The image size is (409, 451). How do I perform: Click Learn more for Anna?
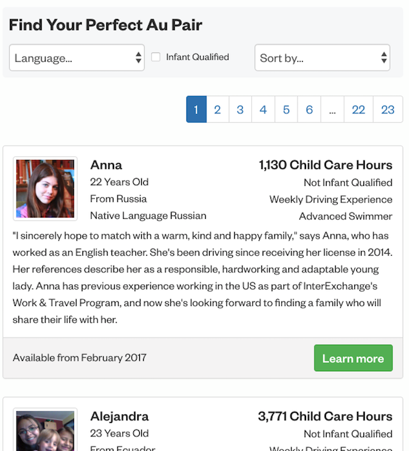pyautogui.click(x=353, y=358)
